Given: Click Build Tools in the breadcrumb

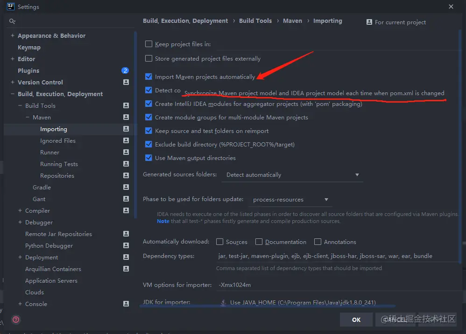Looking at the screenshot, I should 255,21.
